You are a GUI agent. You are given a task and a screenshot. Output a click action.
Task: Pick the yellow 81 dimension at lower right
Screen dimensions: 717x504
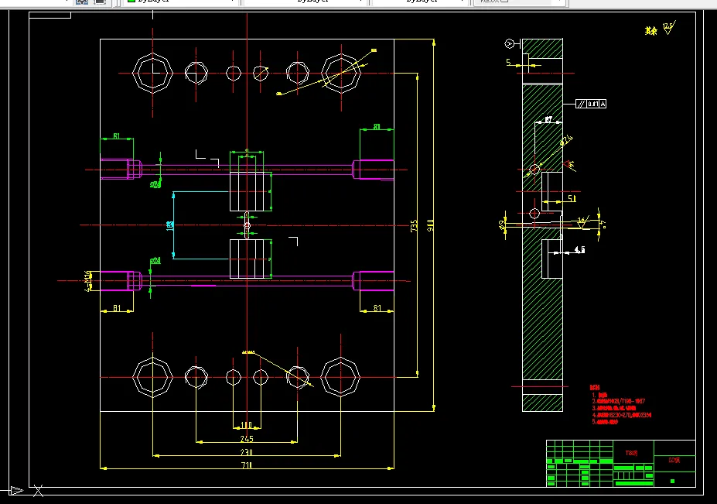(377, 308)
